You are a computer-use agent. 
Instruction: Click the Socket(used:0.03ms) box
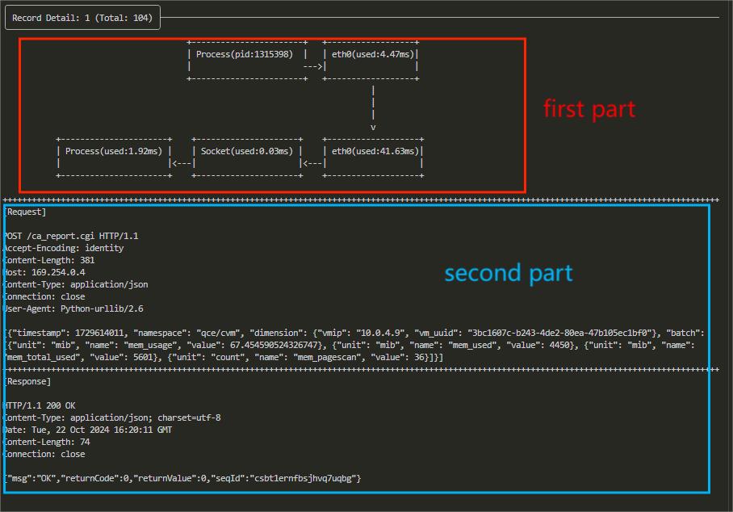[x=247, y=151]
